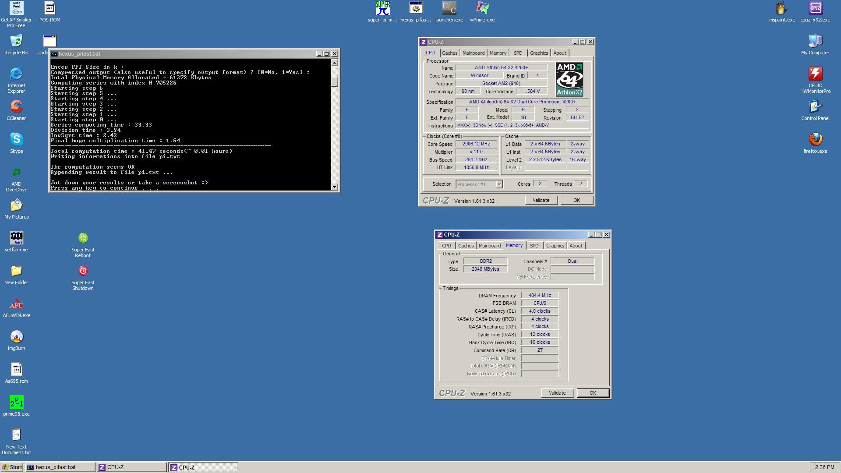The height and width of the screenshot is (473, 841).
Task: Open About tab in upper CPU-Z window
Action: click(x=559, y=53)
